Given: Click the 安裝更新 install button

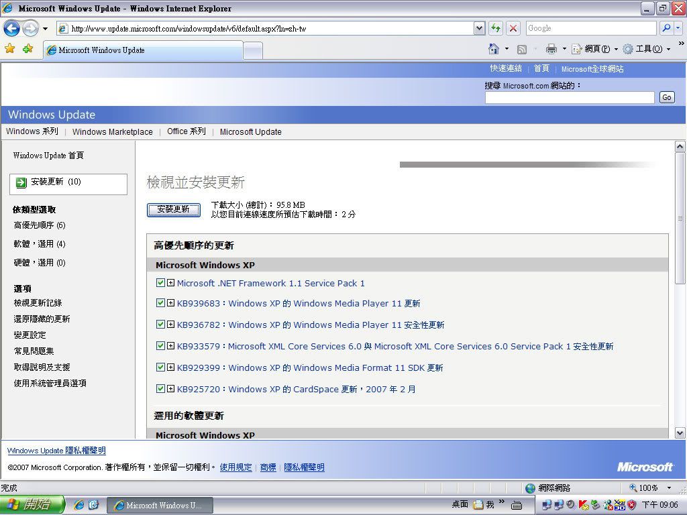Looking at the screenshot, I should 173,210.
